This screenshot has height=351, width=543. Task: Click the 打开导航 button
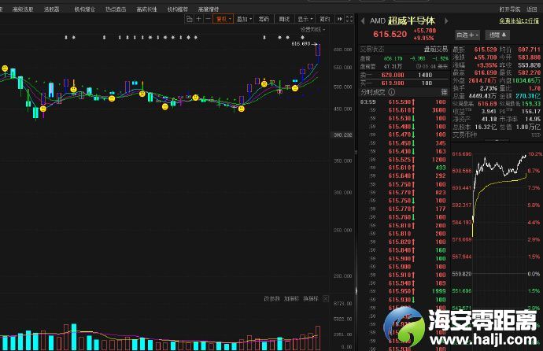[x=509, y=9]
